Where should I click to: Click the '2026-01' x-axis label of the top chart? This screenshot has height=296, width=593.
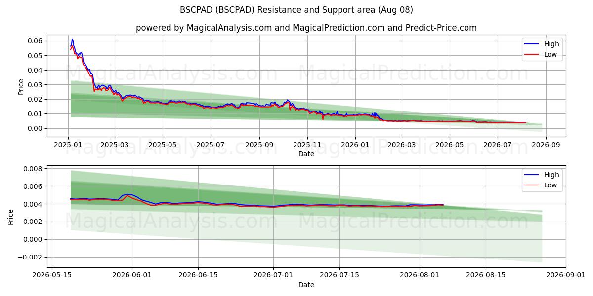coord(355,145)
